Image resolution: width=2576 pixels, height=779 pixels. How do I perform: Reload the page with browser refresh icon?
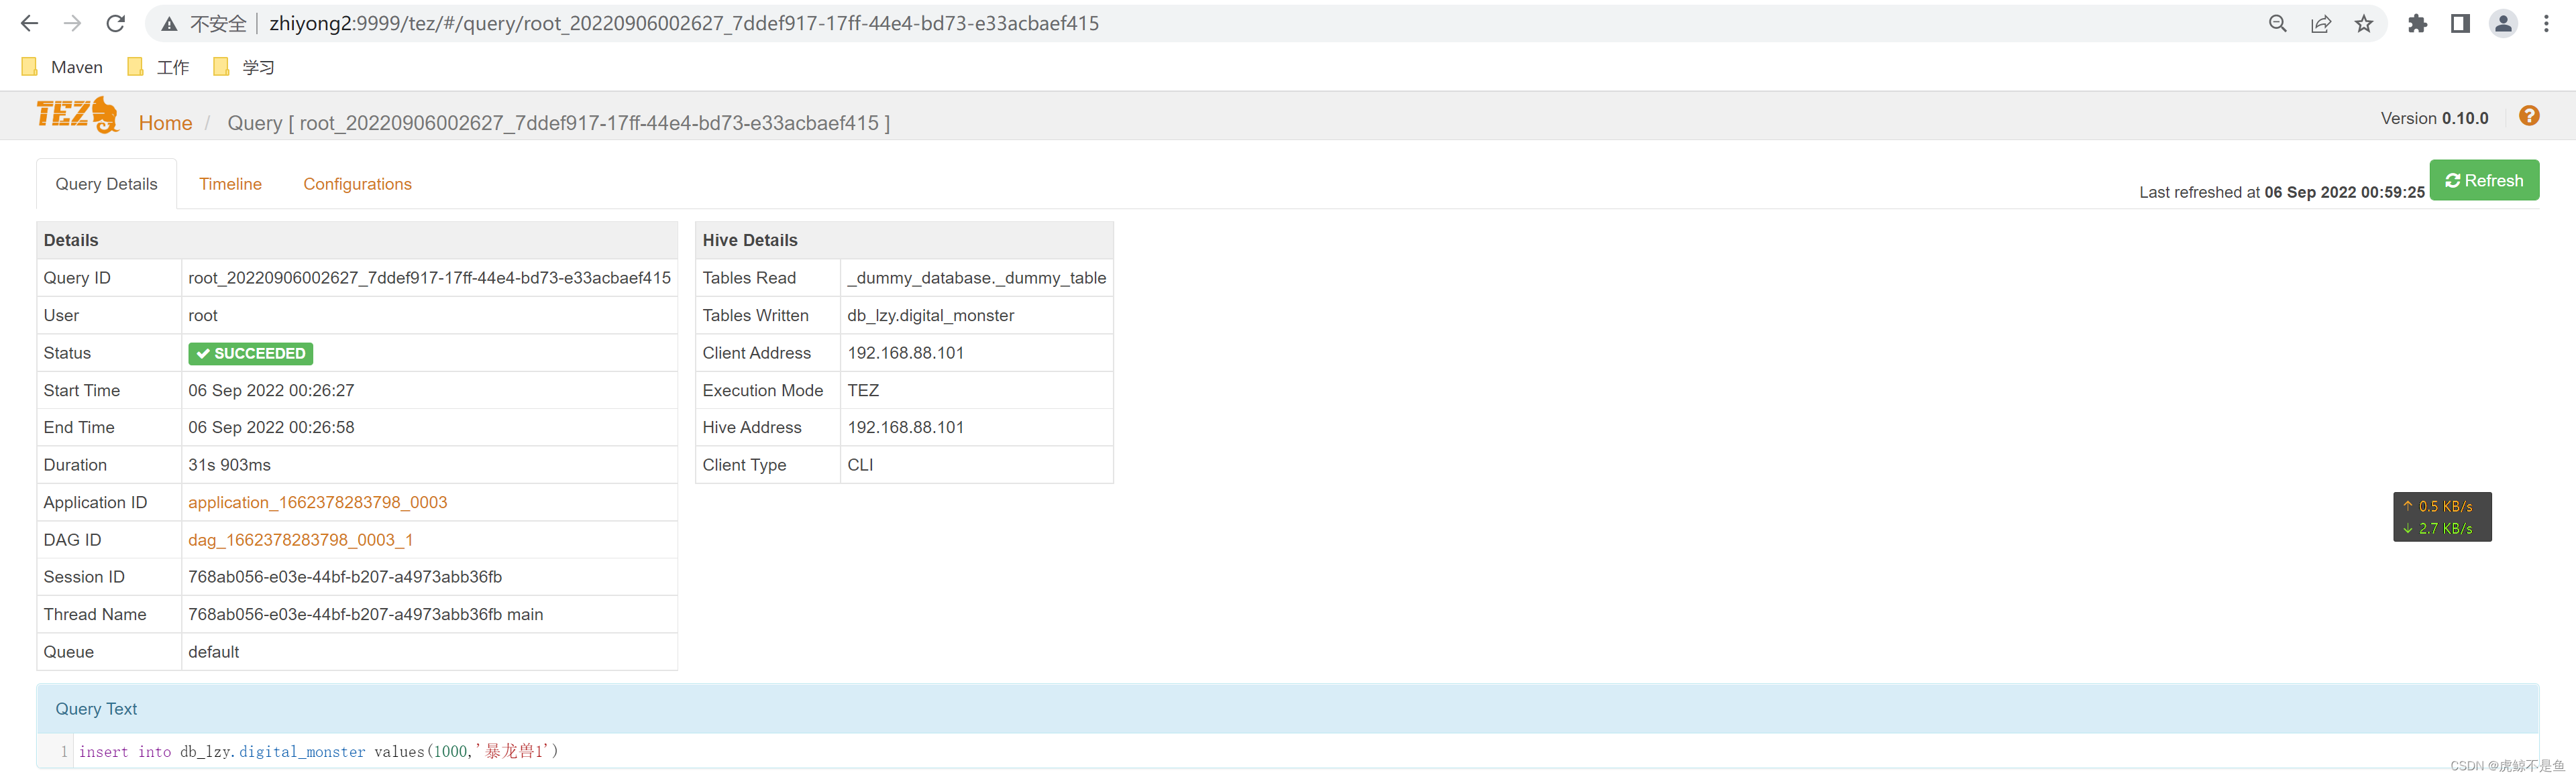116,23
